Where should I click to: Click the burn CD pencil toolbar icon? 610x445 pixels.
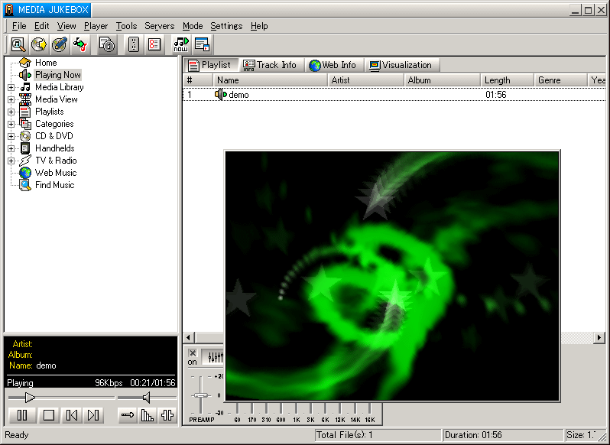(59, 44)
